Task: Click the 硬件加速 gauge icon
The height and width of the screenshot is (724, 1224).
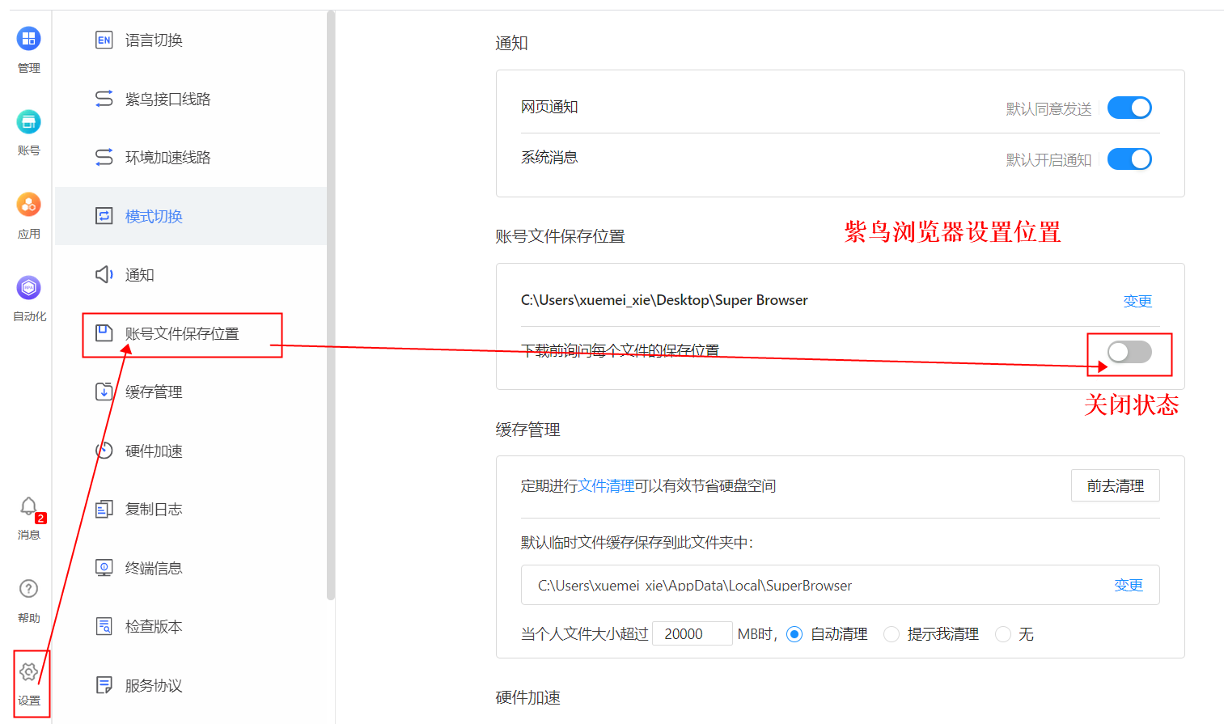Action: 104,451
